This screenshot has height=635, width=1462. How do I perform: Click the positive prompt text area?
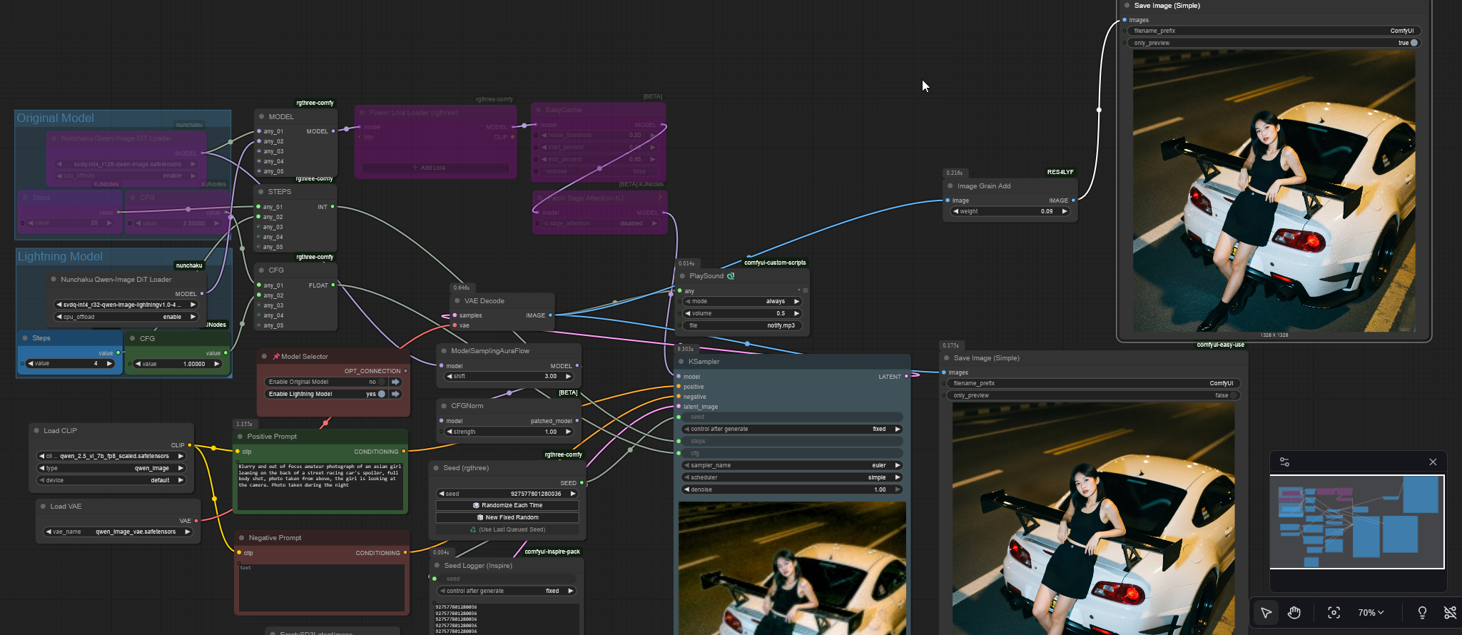[320, 485]
